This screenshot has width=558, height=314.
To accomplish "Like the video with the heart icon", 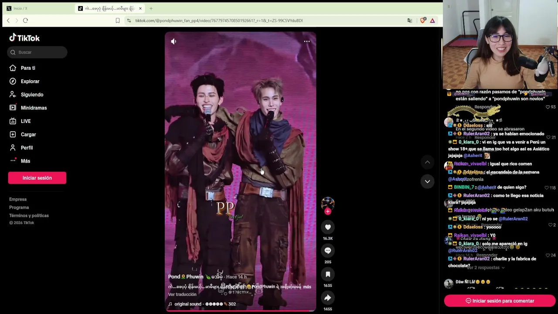I will point(328,227).
